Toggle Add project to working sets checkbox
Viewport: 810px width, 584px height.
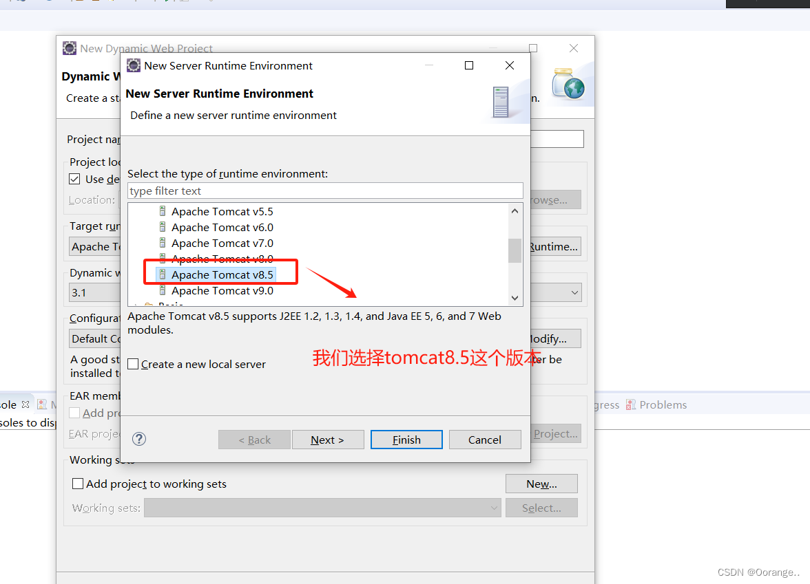click(77, 484)
